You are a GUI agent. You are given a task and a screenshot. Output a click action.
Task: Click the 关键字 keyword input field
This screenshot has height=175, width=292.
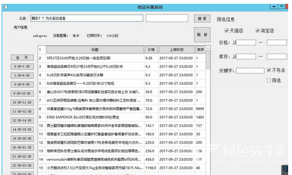[250, 71]
